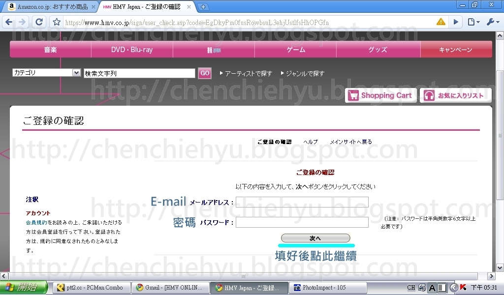Switch to Gmail taskbar window

pos(170,288)
